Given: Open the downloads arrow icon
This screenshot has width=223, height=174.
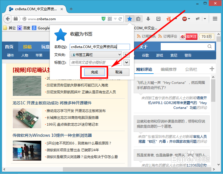Looking at the screenshot, I should click(148, 19).
